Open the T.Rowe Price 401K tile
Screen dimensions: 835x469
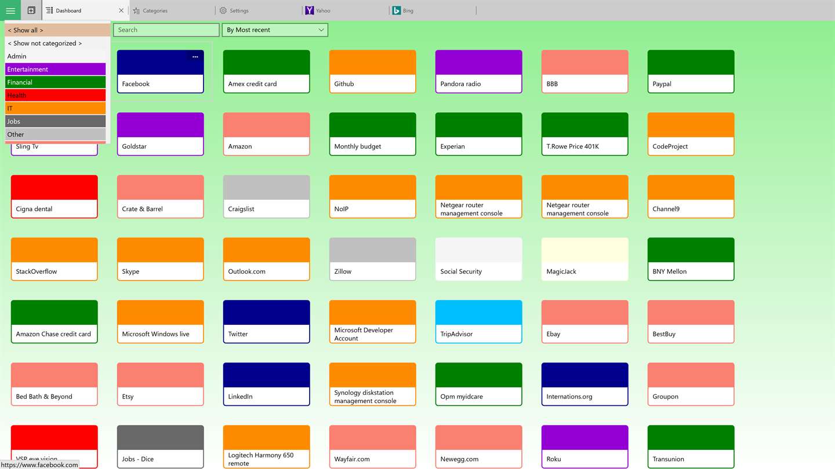pyautogui.click(x=584, y=134)
